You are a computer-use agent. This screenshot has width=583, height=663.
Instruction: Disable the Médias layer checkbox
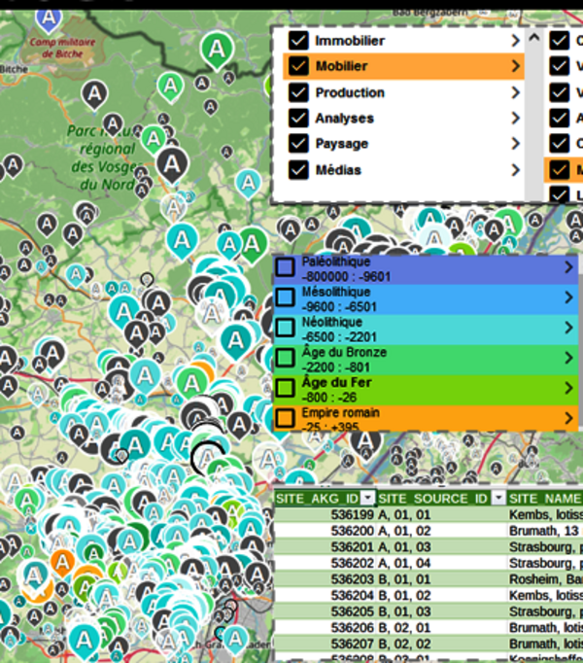tap(298, 170)
